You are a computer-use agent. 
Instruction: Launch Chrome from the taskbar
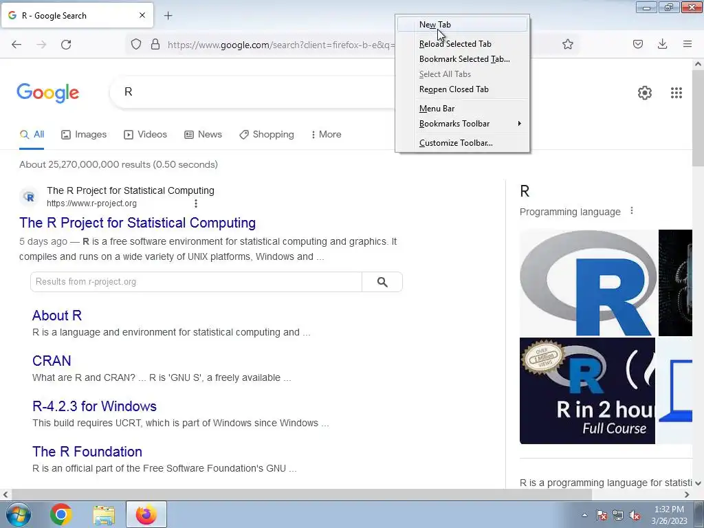pos(61,514)
